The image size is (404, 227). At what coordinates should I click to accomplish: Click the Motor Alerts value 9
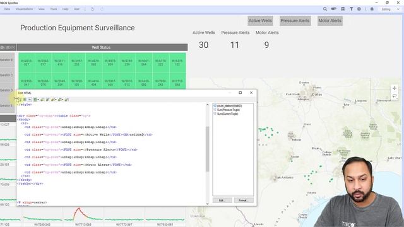pos(266,45)
